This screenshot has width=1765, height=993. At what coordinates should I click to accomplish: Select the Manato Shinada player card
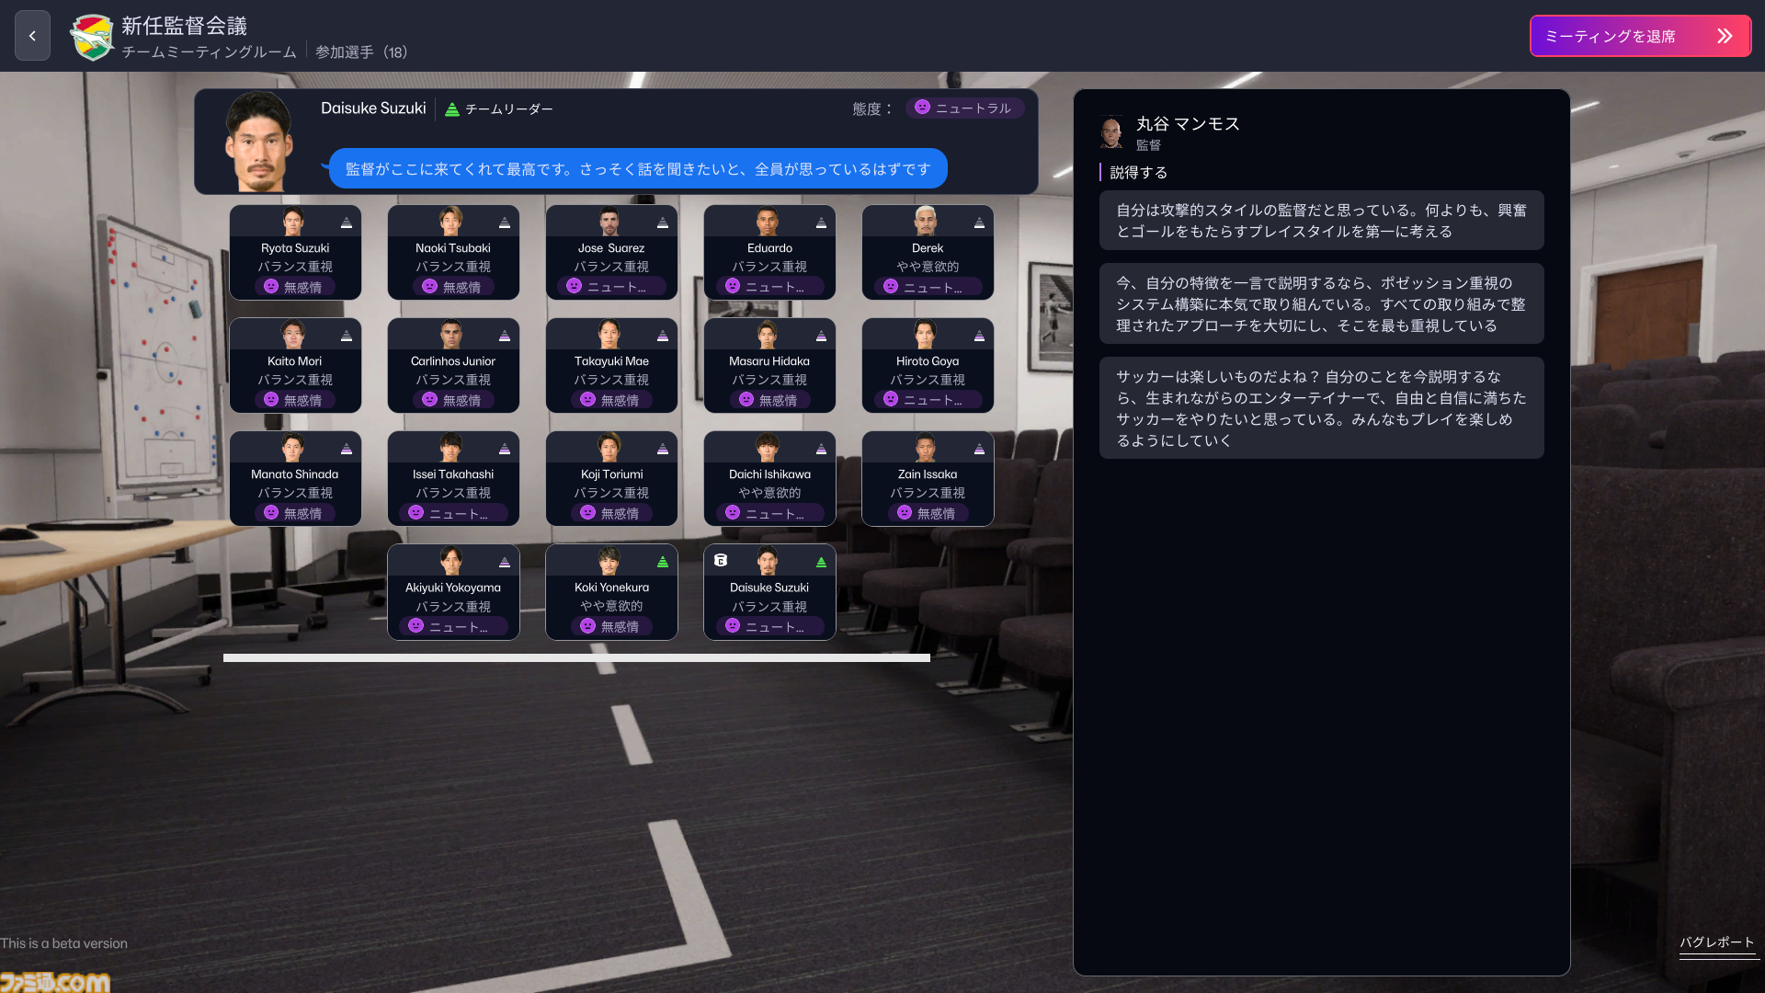click(295, 478)
